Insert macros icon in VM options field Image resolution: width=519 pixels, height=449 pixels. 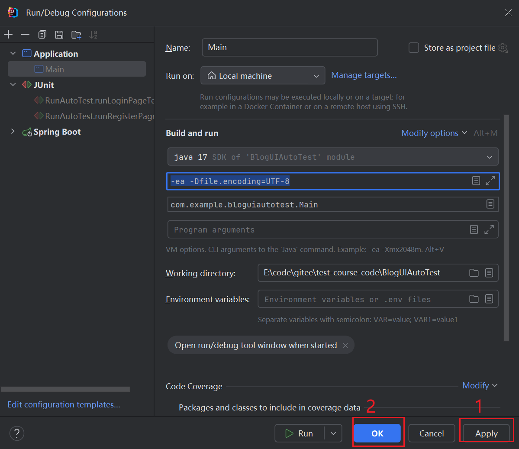pyautogui.click(x=476, y=181)
